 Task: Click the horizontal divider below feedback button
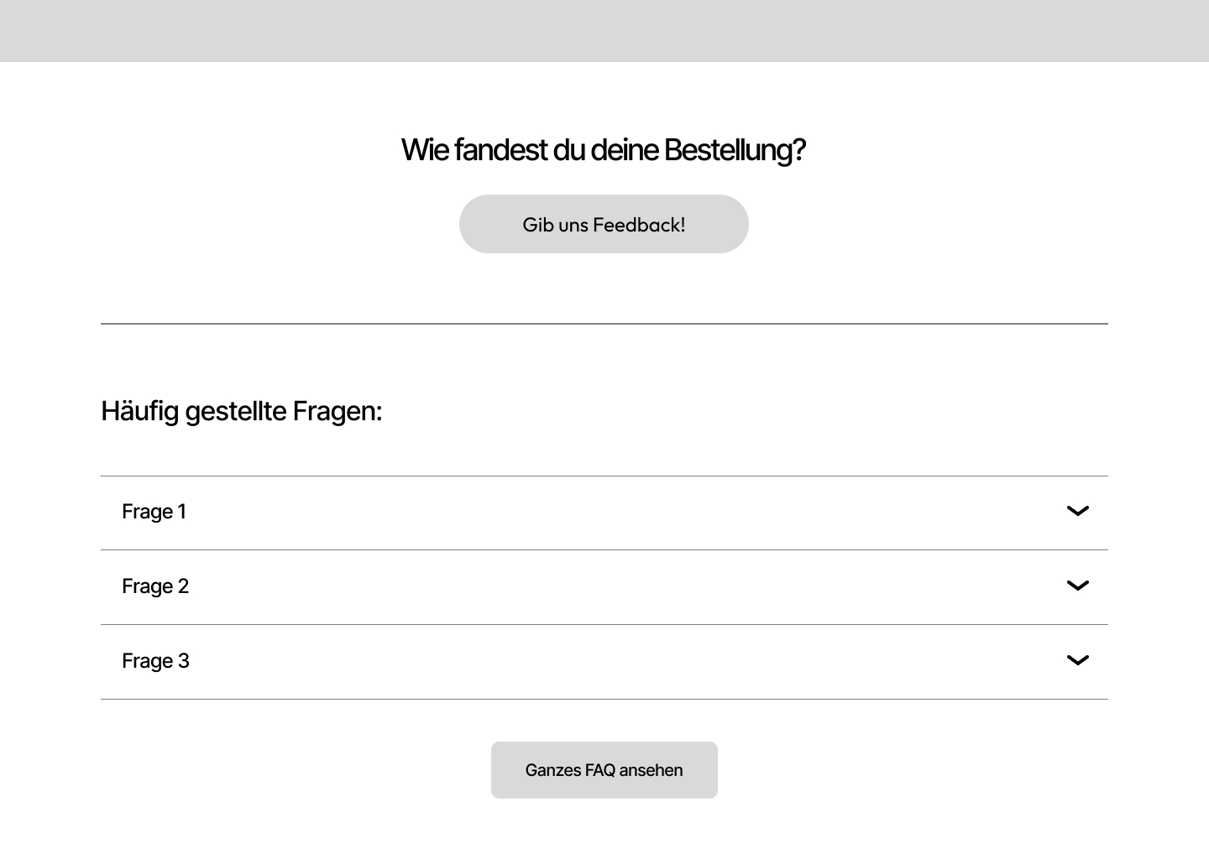pyautogui.click(x=604, y=323)
